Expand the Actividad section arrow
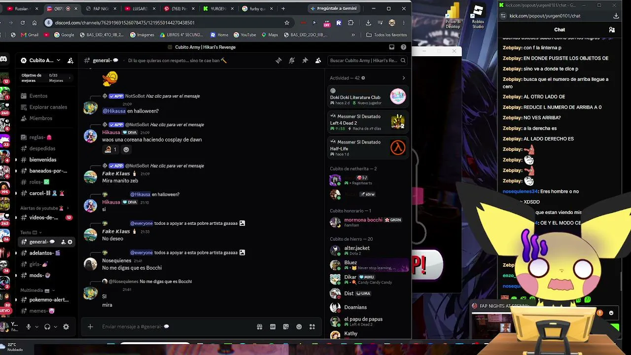The width and height of the screenshot is (631, 355). click(403, 78)
